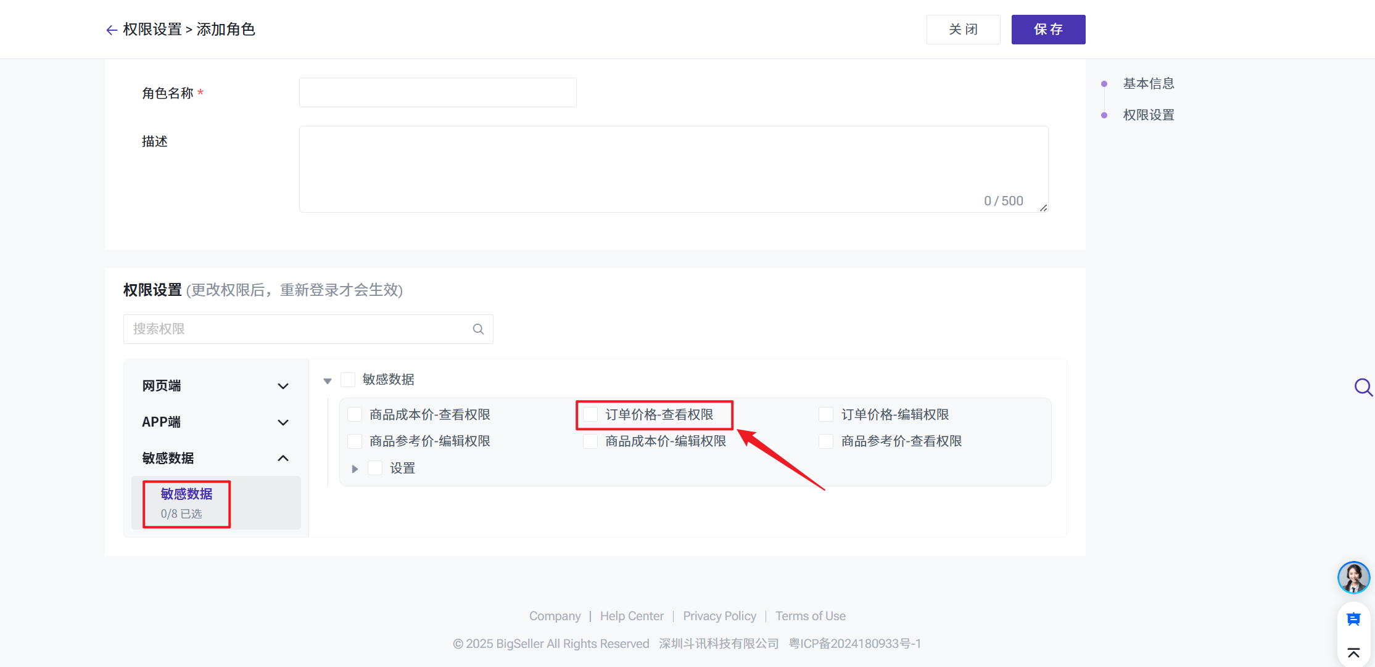Click the back arrow beside 权限设置
The image size is (1375, 667).
point(112,30)
